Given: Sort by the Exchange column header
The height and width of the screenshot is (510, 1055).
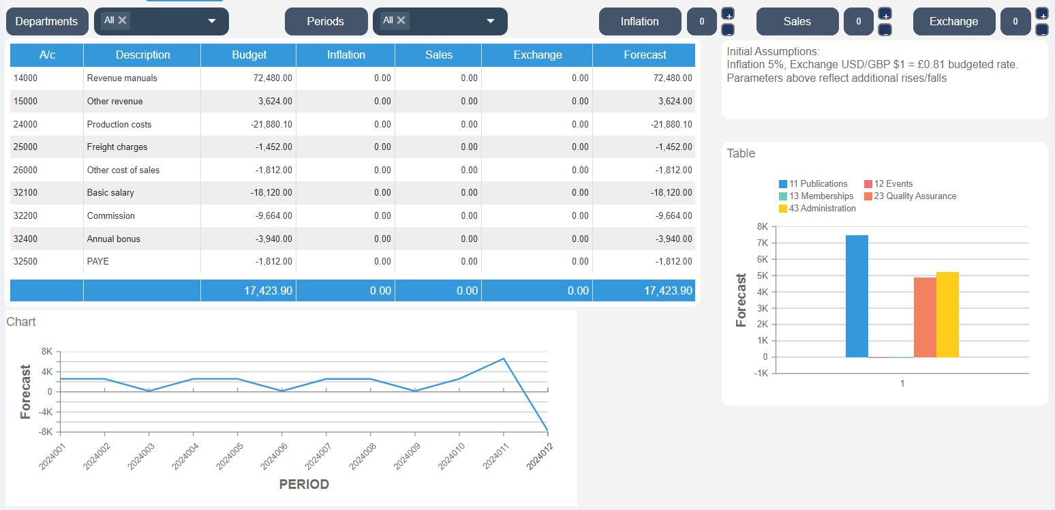Looking at the screenshot, I should point(537,55).
